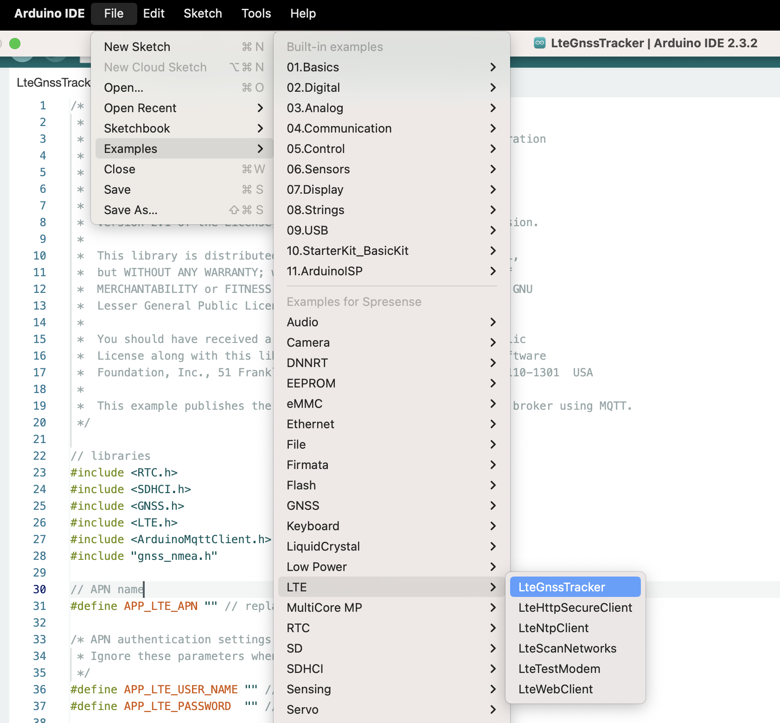Screen dimensions: 780x723
Task: Click Examples menu entry
Action: click(x=184, y=149)
